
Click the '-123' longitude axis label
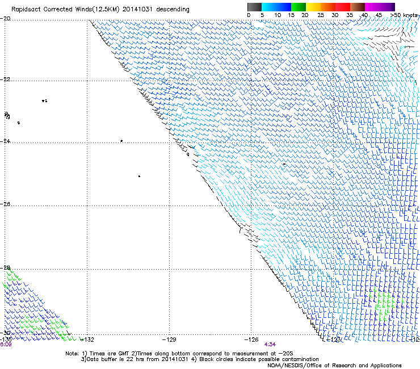334,339
